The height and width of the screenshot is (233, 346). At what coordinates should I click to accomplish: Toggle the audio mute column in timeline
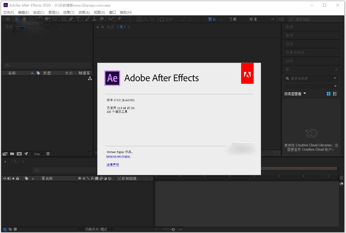tap(9, 178)
